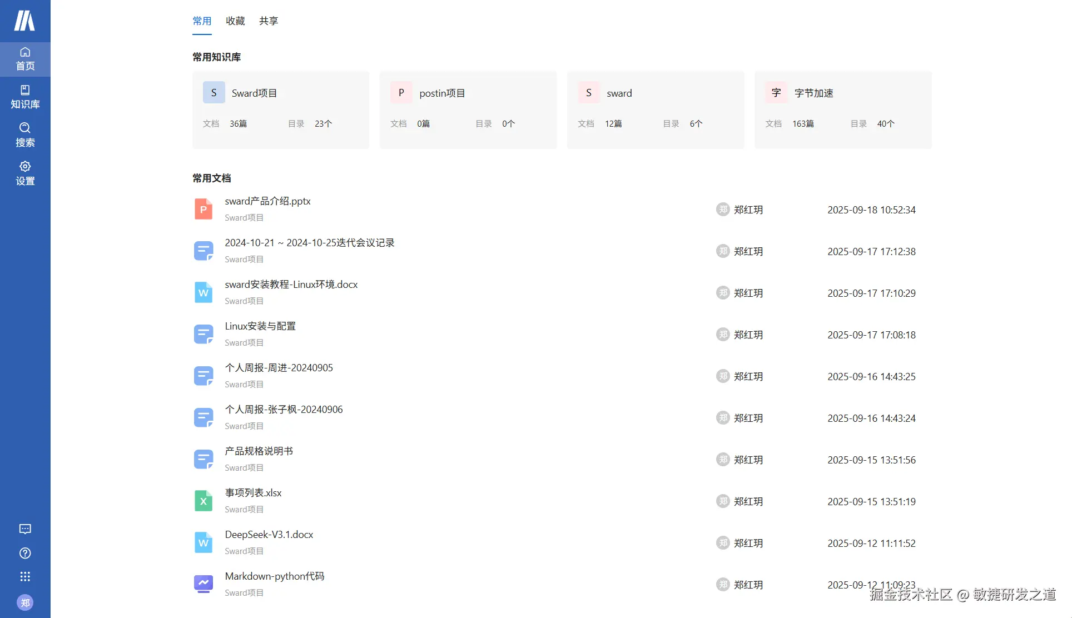
Task: Click the user avatar at sidebar bottom
Action: point(25,602)
